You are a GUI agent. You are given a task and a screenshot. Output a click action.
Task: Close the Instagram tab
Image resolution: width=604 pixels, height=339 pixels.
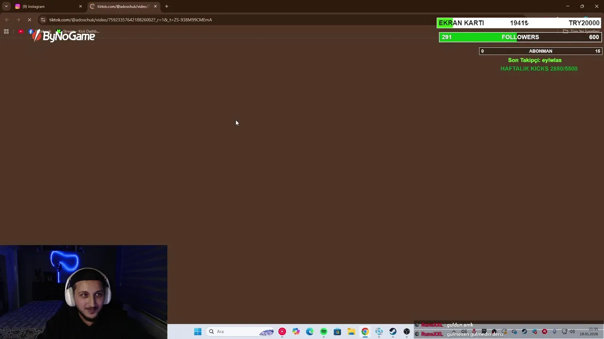[80, 7]
